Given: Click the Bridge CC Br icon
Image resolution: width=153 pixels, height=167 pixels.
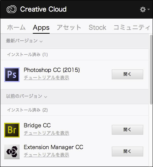Looking at the screenshot, I should [x=12, y=130].
